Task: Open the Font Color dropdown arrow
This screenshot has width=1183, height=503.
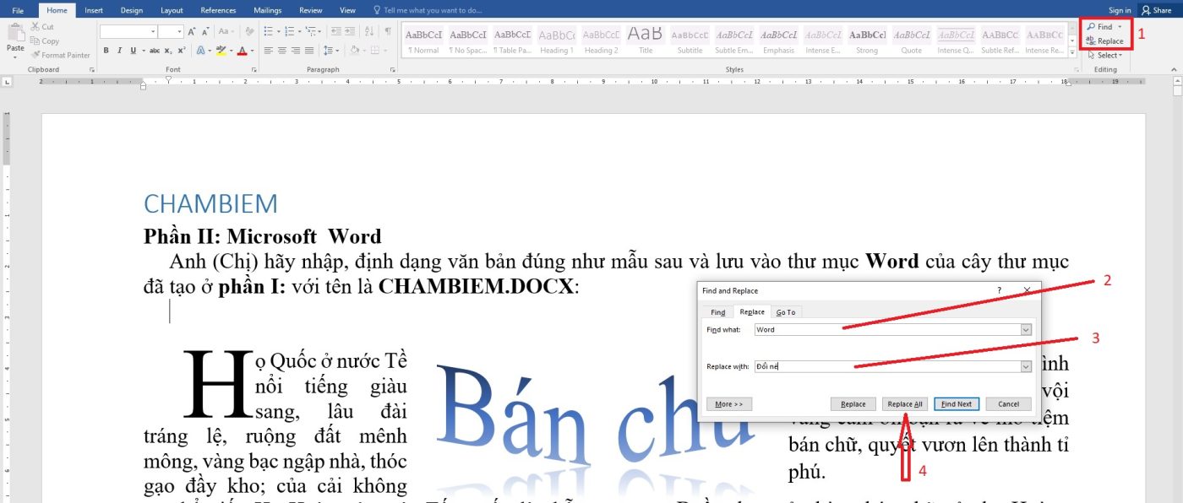Action: coord(252,50)
